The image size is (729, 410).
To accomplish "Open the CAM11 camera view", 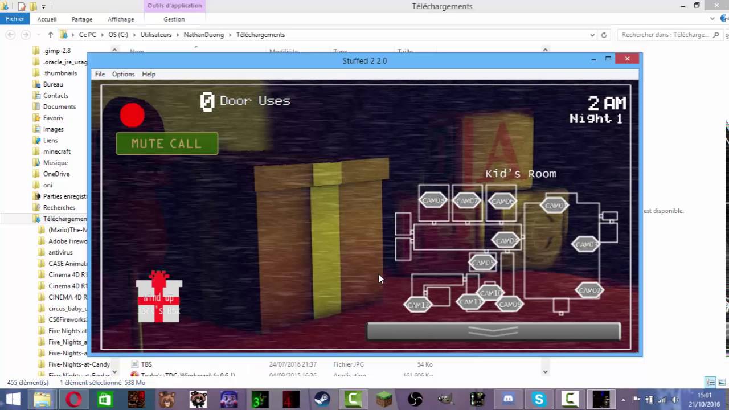I will pyautogui.click(x=470, y=302).
